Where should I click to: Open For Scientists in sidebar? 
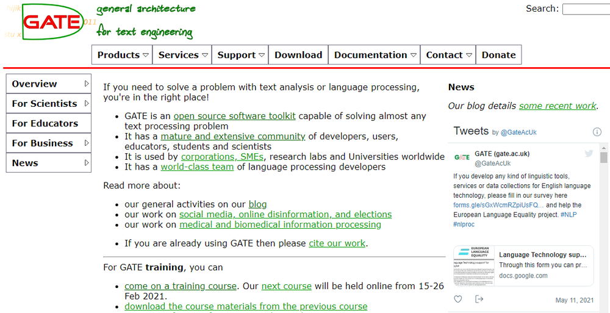tap(49, 104)
